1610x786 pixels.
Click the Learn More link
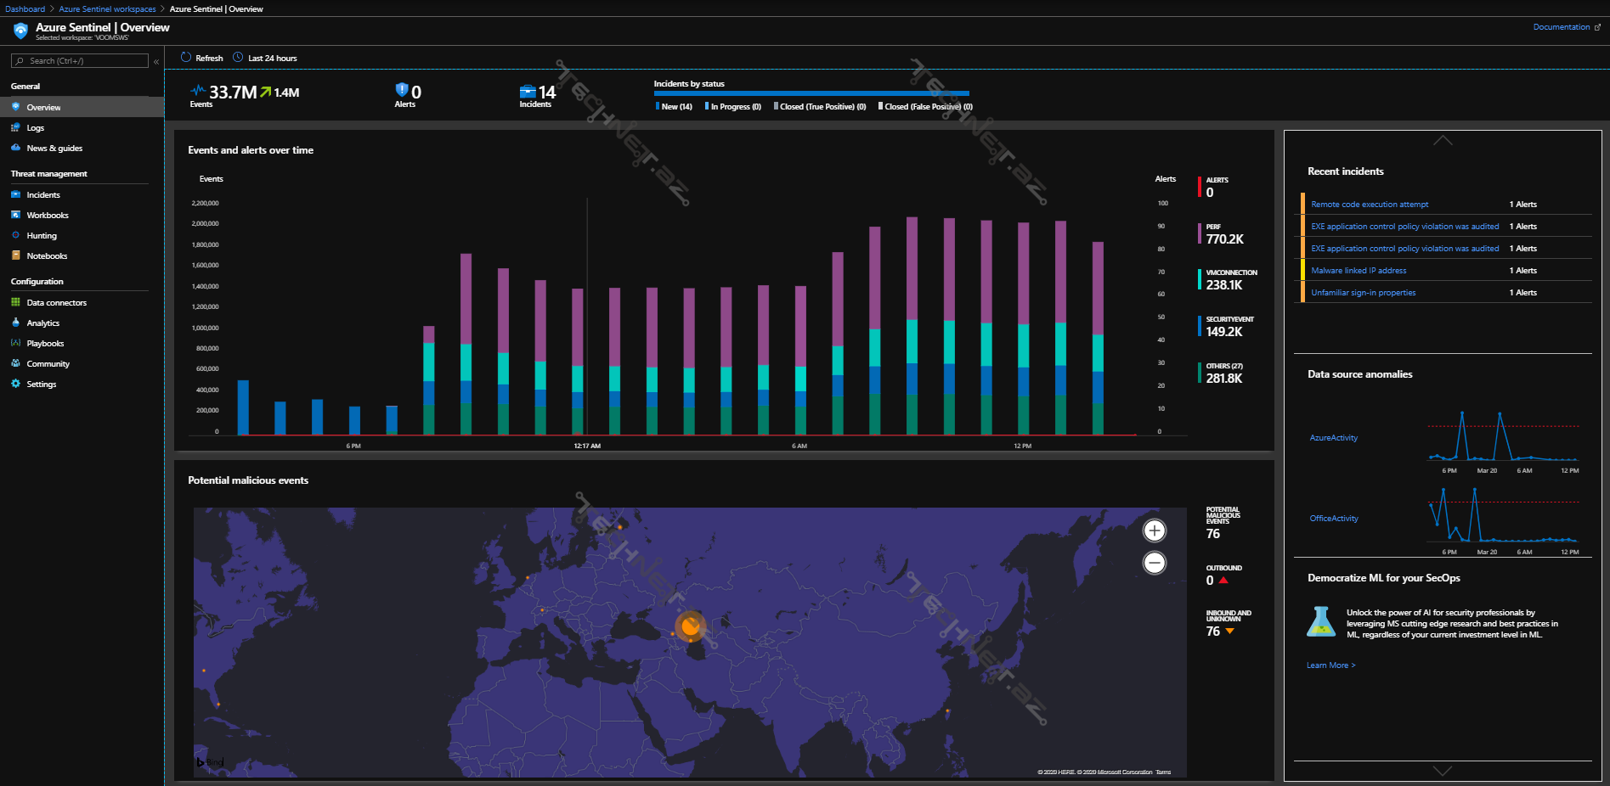click(x=1330, y=665)
